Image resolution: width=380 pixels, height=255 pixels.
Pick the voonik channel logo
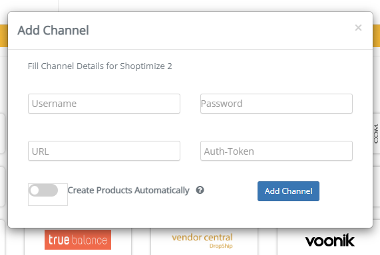pyautogui.click(x=330, y=240)
